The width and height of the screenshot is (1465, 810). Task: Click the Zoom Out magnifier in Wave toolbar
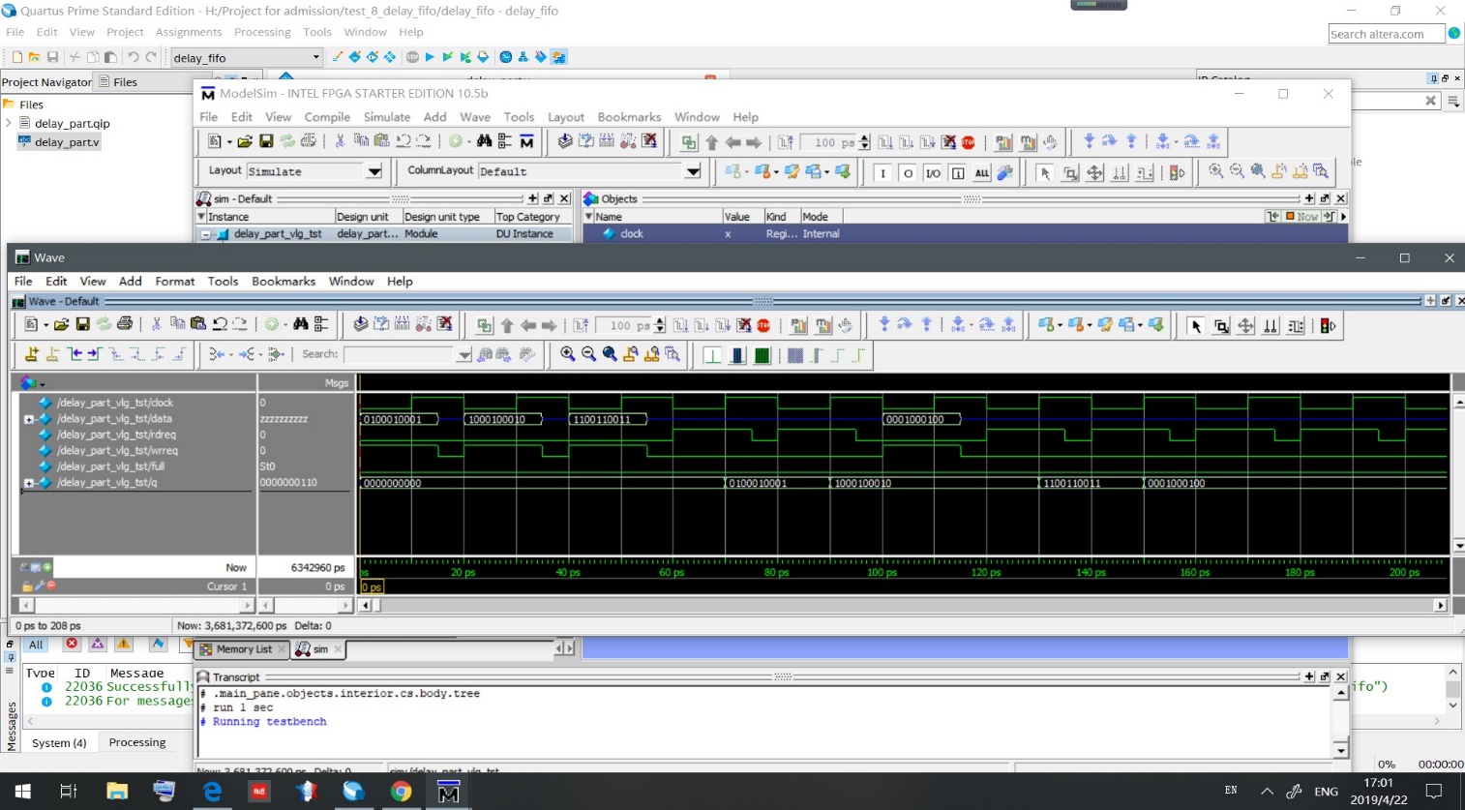(588, 355)
